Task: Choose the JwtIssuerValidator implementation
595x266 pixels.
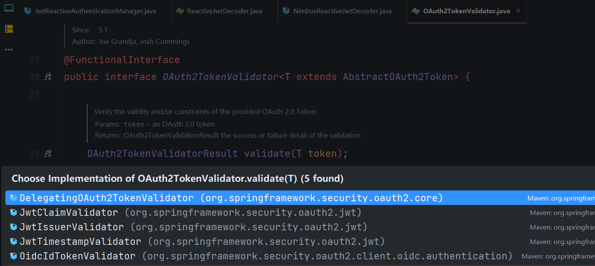Action: (72, 227)
